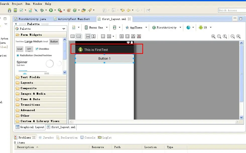The image size is (246, 153).
Task: Expand the Custom & Library Views category
Action: tap(41, 121)
